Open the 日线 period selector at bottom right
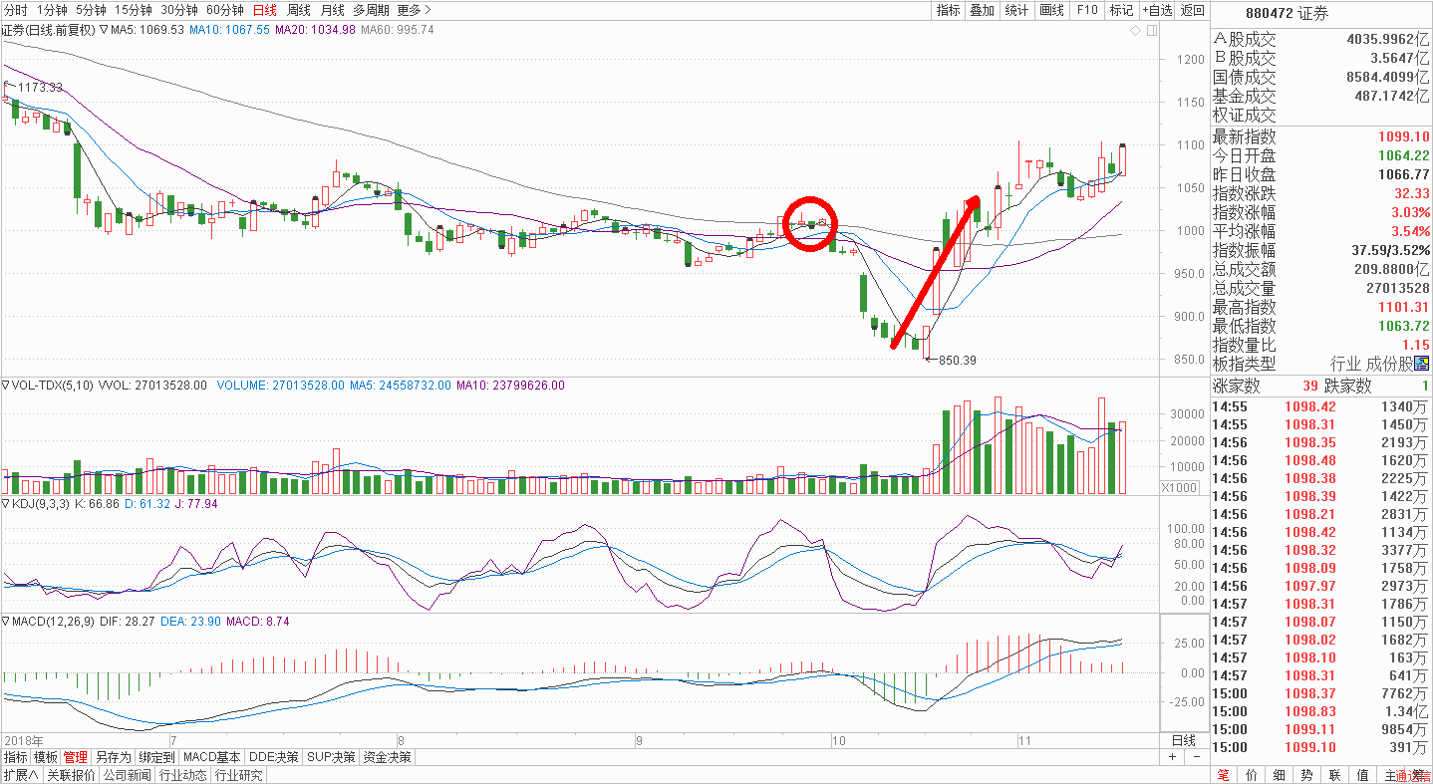 pyautogui.click(x=1183, y=740)
